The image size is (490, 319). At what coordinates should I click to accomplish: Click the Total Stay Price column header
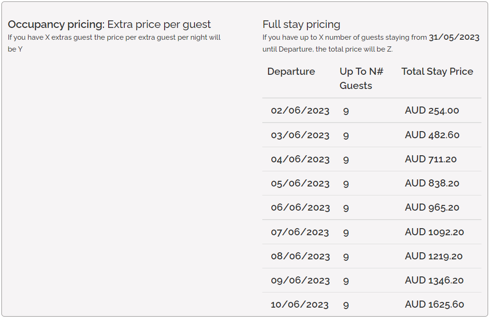[x=437, y=71]
